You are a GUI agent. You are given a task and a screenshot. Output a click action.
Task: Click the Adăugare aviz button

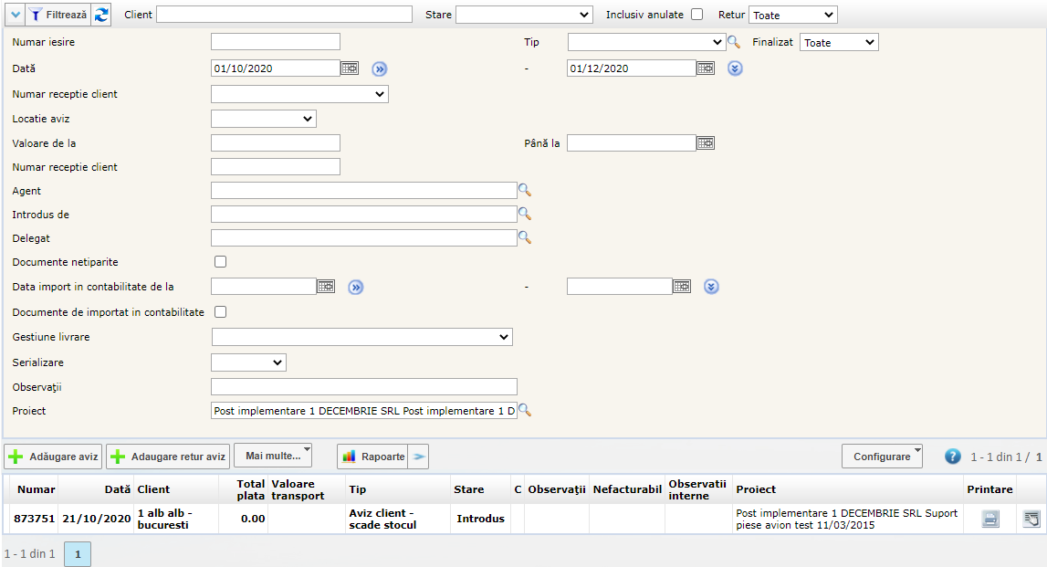point(53,457)
